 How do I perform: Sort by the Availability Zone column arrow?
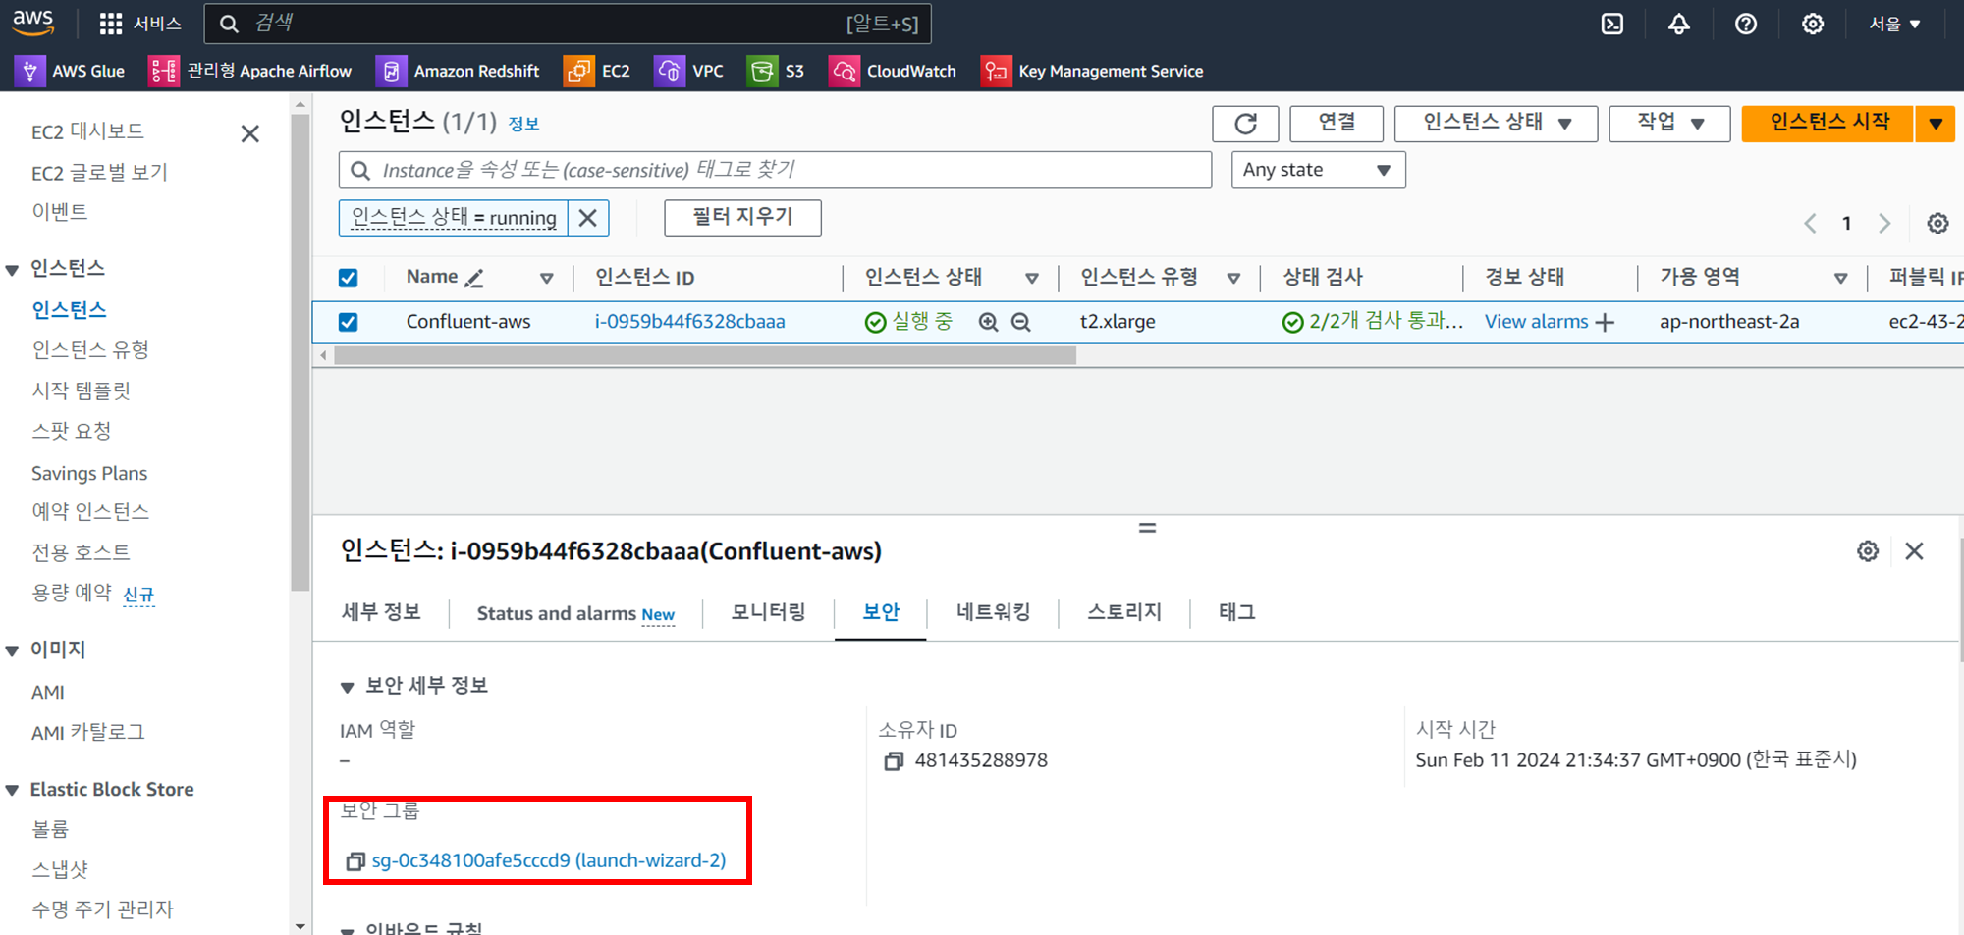point(1841,279)
